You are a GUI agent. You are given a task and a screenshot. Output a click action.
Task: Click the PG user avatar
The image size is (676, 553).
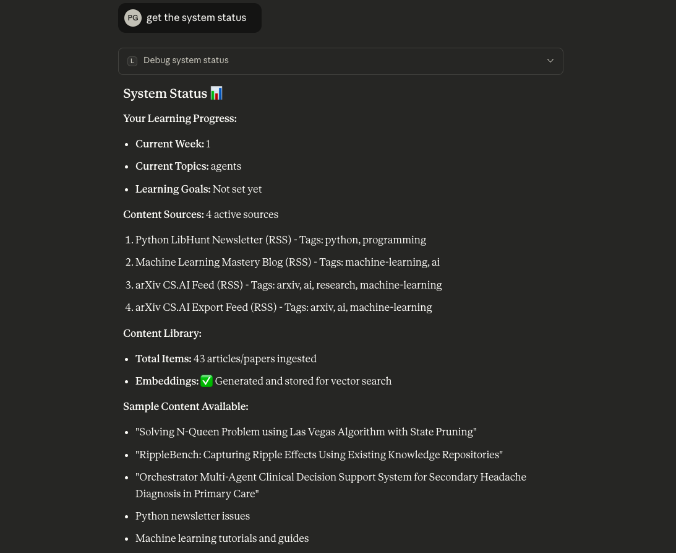133,18
